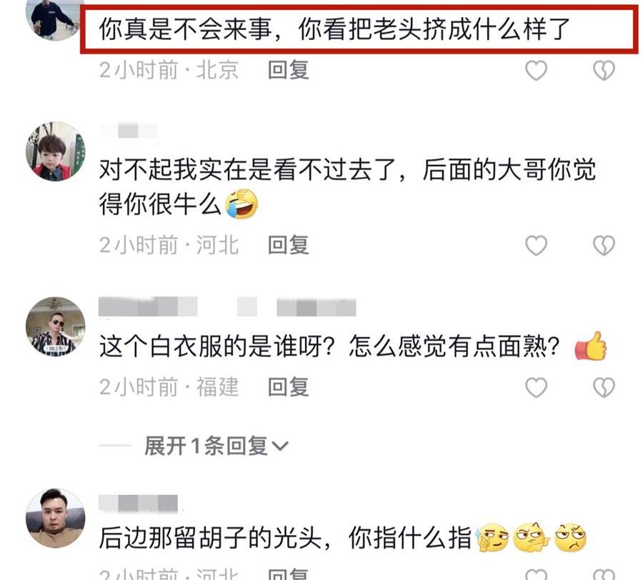Dislike the Beijing comment with the broken heart icon
Image resolution: width=643 pixels, height=580 pixels.
(604, 71)
